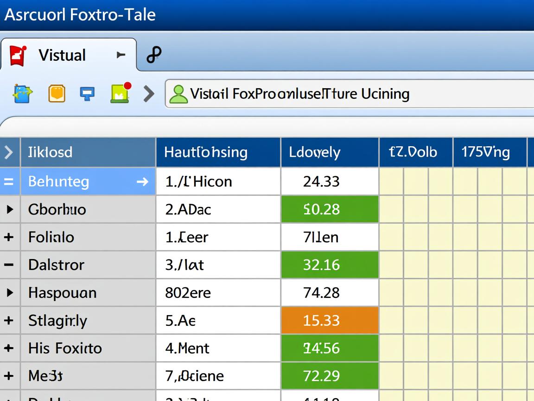Select the green form icon with red dot
The image size is (534, 401).
[x=120, y=93]
